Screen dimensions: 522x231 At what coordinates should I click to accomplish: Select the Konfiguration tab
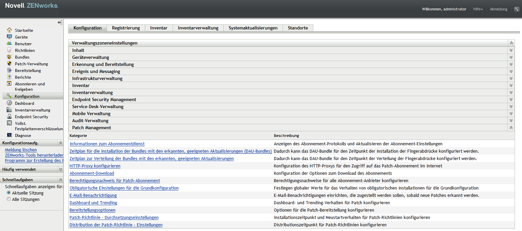(x=88, y=28)
